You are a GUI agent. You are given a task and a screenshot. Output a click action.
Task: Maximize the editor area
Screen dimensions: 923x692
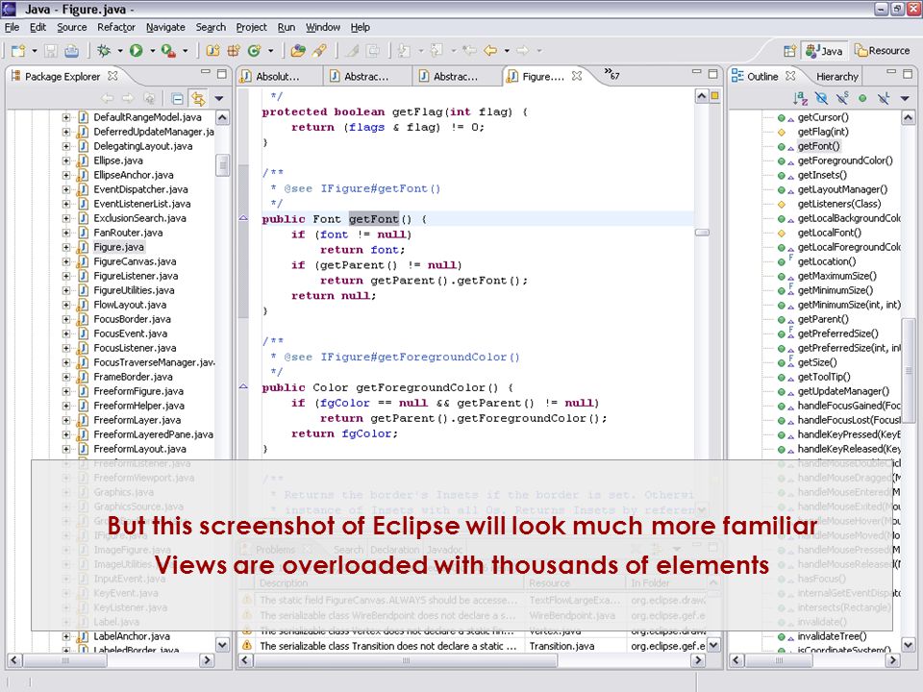tap(712, 74)
